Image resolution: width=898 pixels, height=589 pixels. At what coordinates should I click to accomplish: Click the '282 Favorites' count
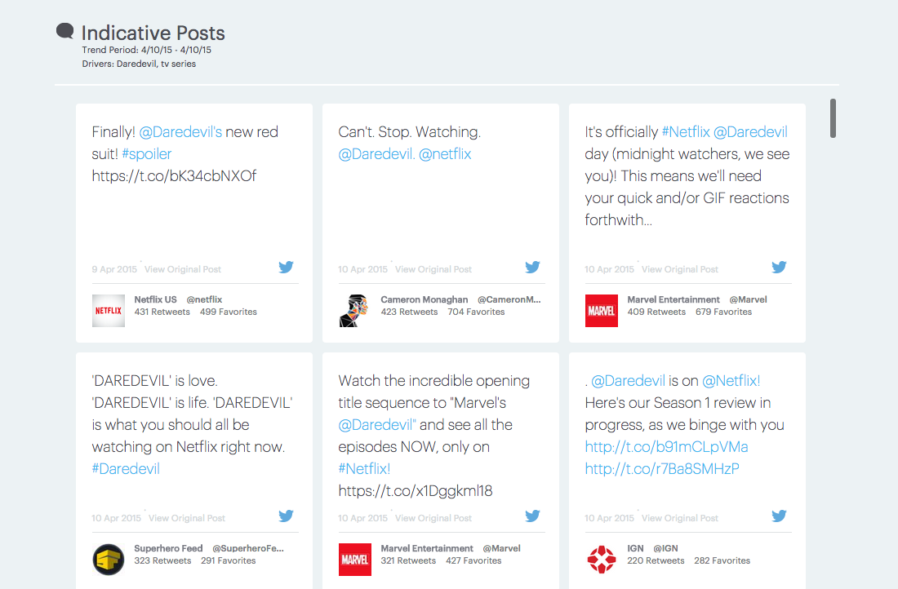[x=722, y=561]
